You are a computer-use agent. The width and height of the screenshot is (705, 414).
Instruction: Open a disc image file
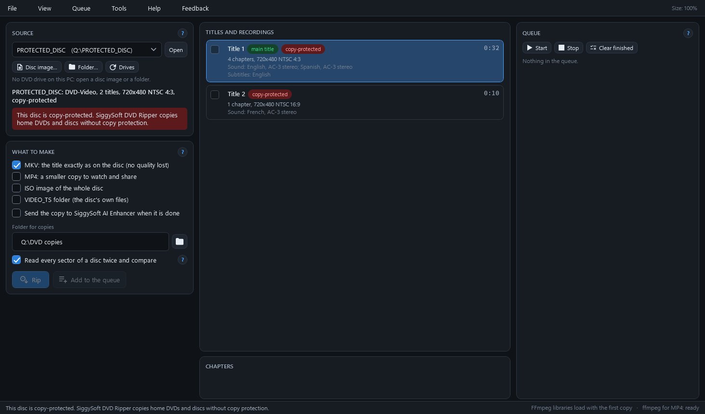click(37, 67)
